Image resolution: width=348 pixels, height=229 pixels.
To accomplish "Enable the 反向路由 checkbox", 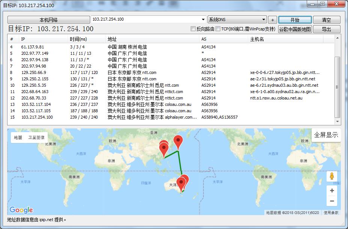I will [193, 29].
